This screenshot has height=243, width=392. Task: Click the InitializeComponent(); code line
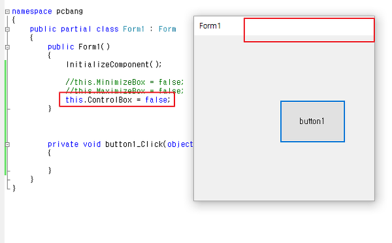[114, 65]
